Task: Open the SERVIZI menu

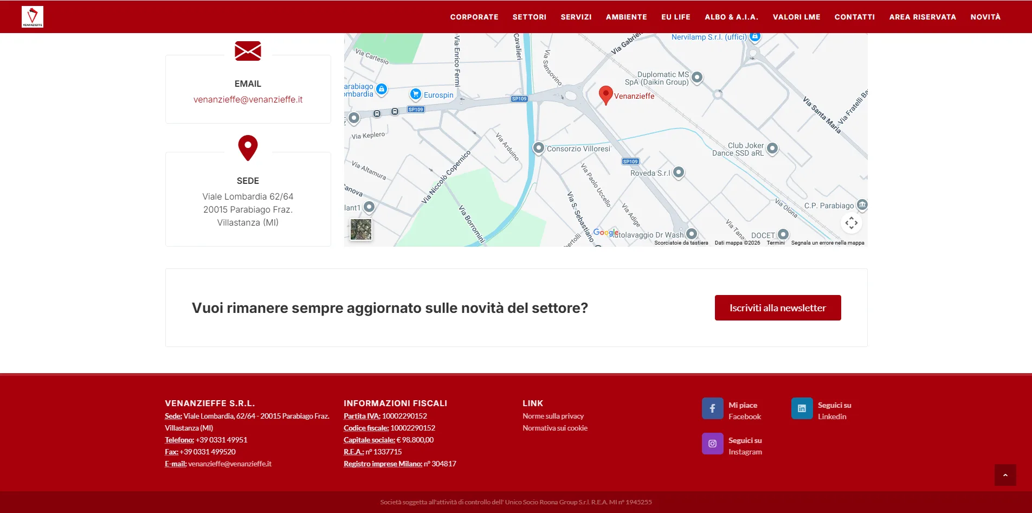Action: click(576, 17)
